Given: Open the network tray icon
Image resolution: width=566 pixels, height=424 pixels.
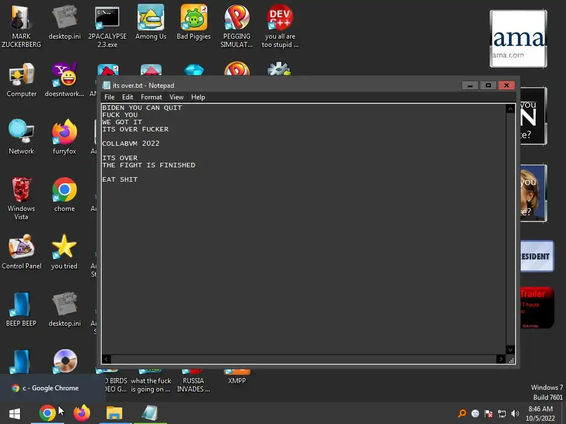Looking at the screenshot, I should click(x=502, y=413).
